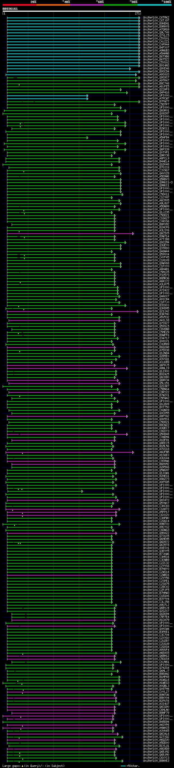
Task: Select the UniRef100_A3I4U7 label
Action: point(156,704)
